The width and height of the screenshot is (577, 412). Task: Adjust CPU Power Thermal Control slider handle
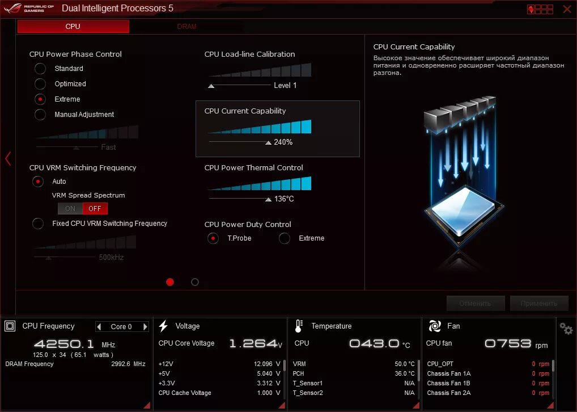(x=269, y=199)
